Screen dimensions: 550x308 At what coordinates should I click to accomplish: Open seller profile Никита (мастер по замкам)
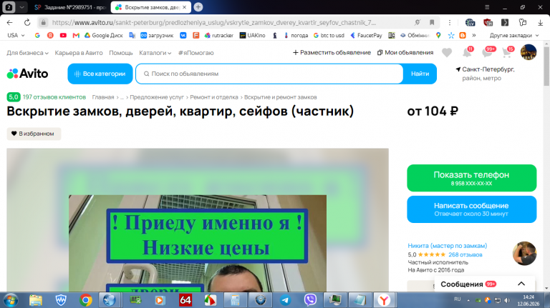click(447, 246)
